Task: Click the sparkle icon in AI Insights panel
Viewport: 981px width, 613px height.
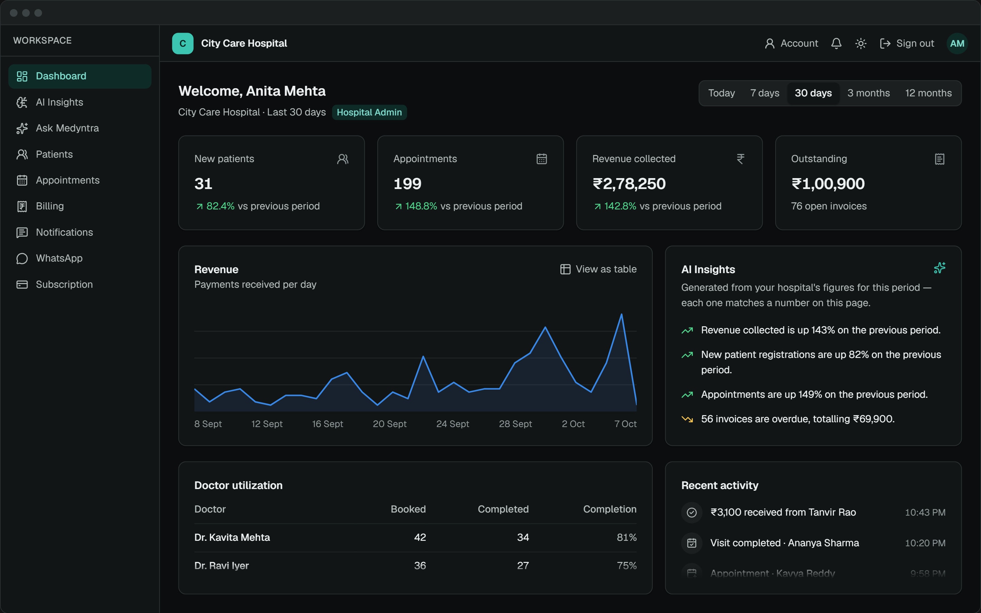Action: click(x=940, y=268)
